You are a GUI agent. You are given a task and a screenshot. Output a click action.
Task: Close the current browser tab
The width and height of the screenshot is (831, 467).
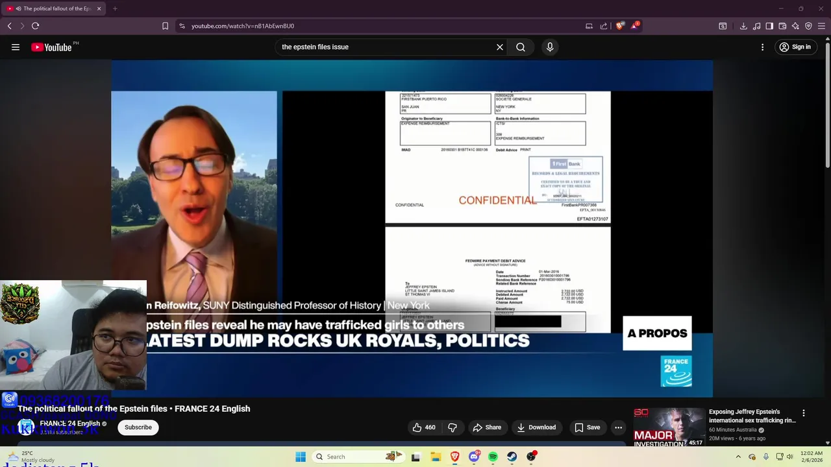tap(99, 8)
